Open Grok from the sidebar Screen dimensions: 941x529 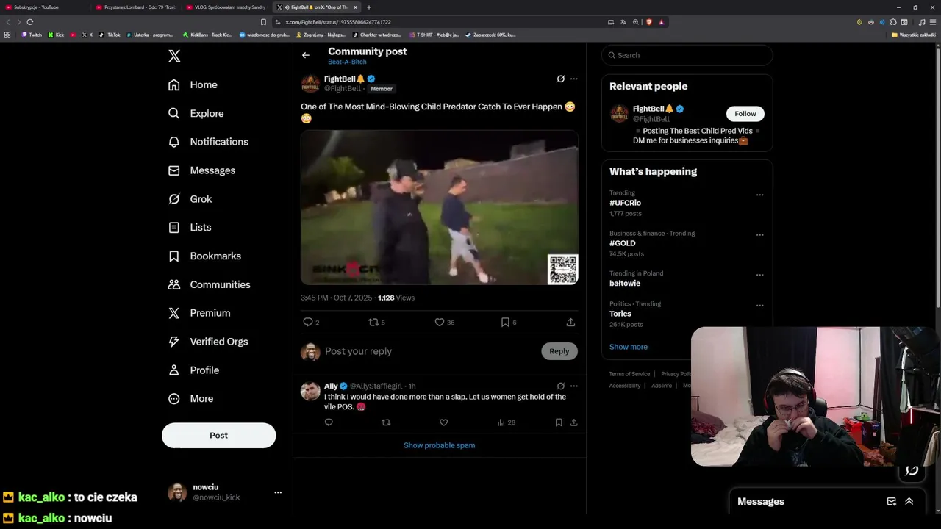pos(190,199)
